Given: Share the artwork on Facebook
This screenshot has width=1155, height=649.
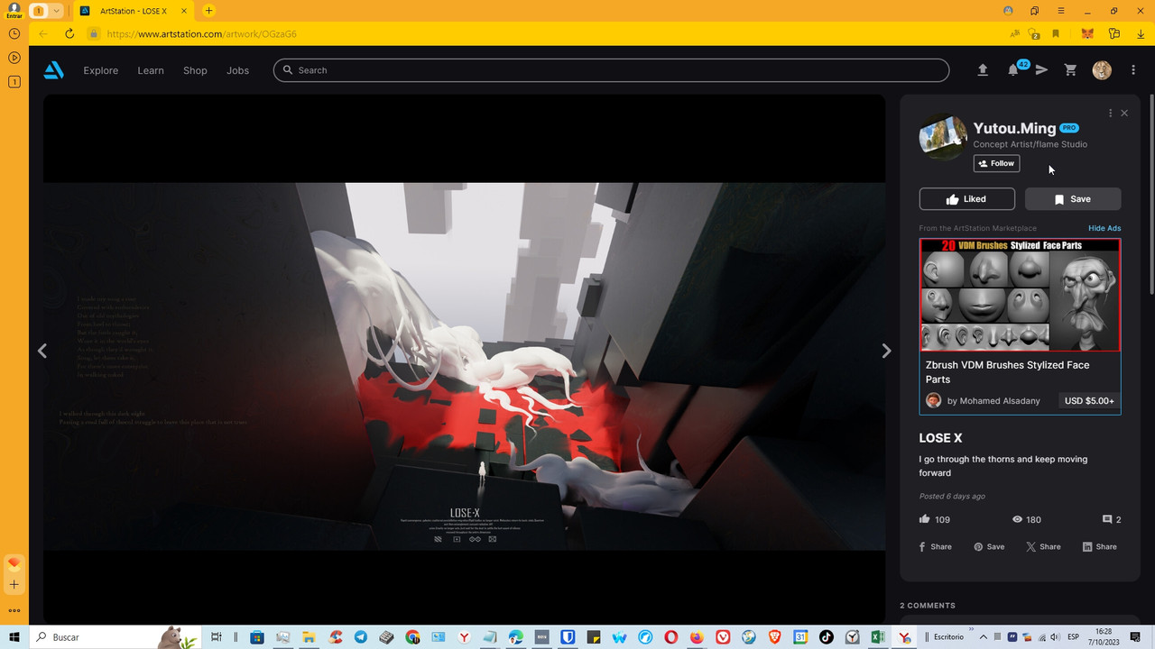Looking at the screenshot, I should point(935,546).
